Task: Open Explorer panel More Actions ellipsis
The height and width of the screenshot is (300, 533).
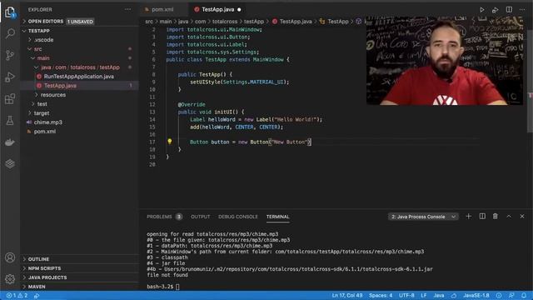Action: tap(127, 9)
